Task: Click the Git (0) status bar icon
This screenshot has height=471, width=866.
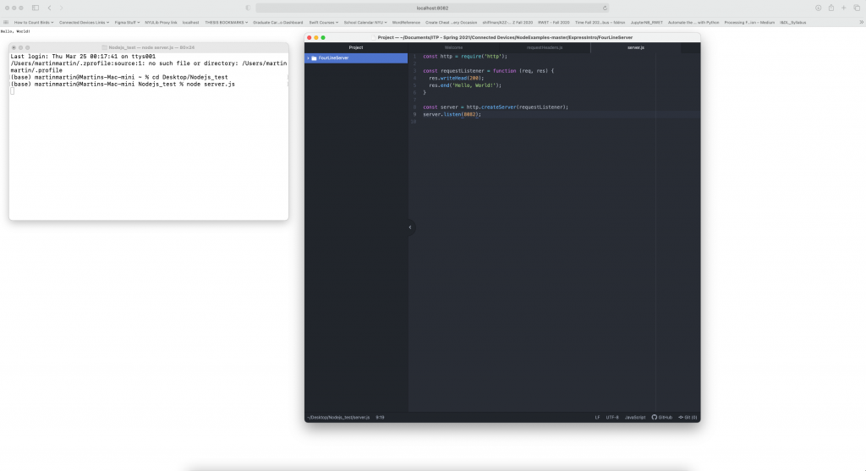Action: click(x=688, y=417)
